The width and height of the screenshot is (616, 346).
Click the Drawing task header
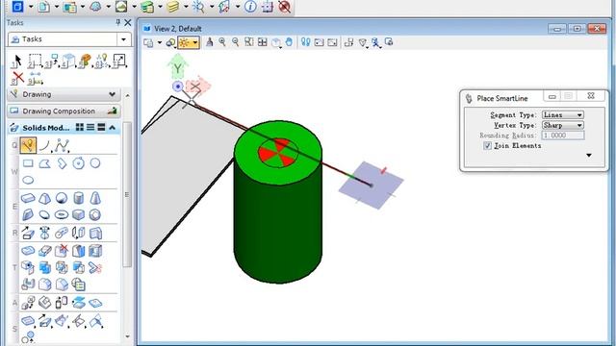point(64,94)
